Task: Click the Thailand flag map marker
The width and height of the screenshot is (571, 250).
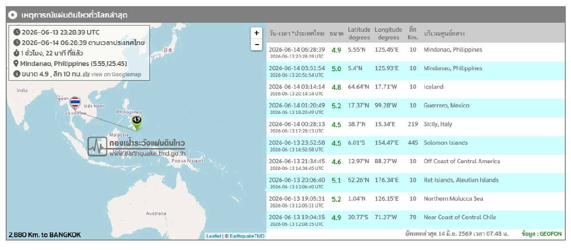Action: pos(75,104)
